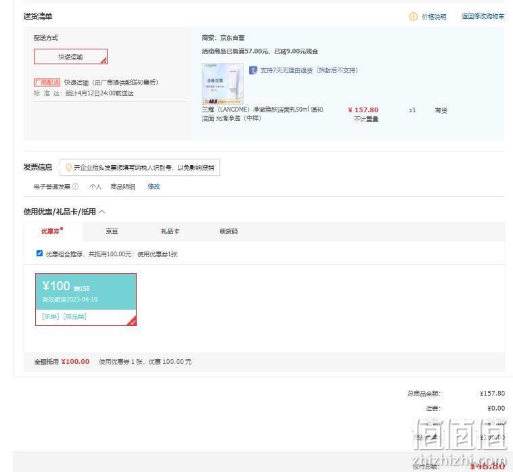Select the ¥100 满158 coupon card
Viewport: 513px width, 472px height.
(x=86, y=300)
